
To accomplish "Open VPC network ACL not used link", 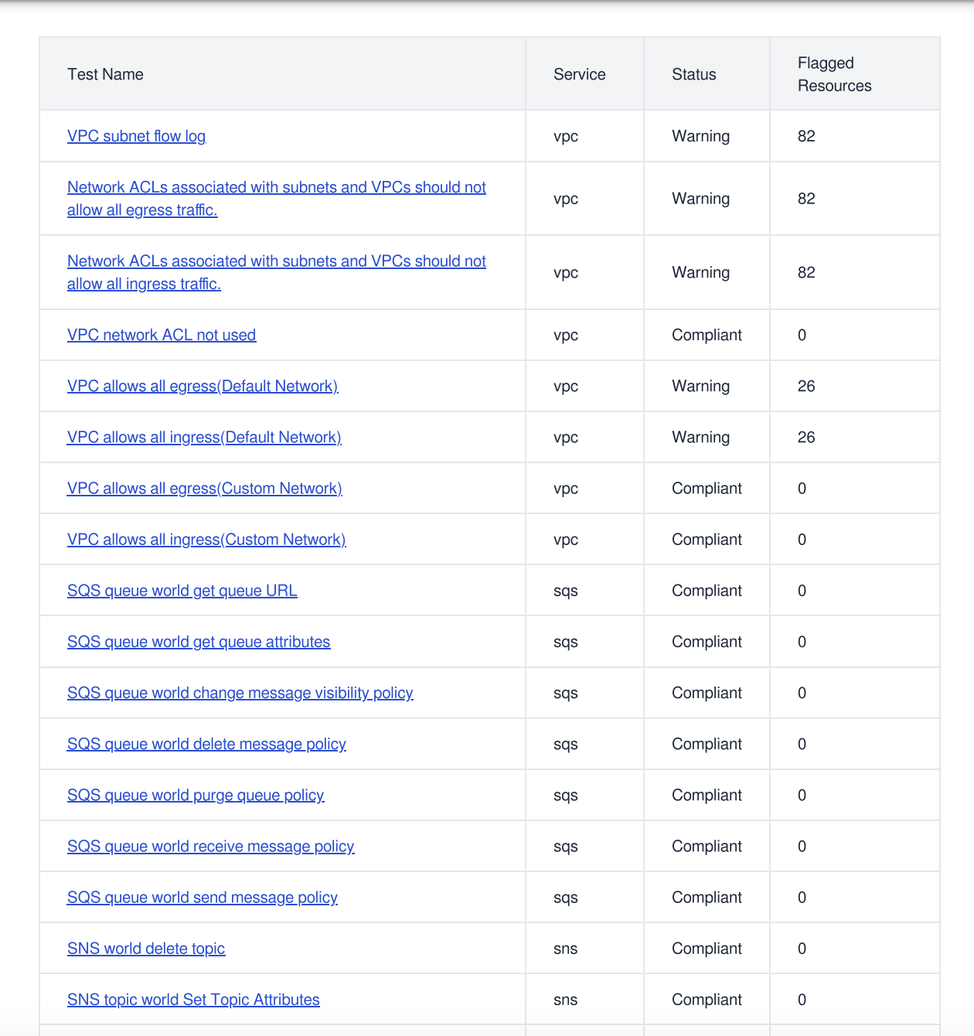I will (162, 335).
